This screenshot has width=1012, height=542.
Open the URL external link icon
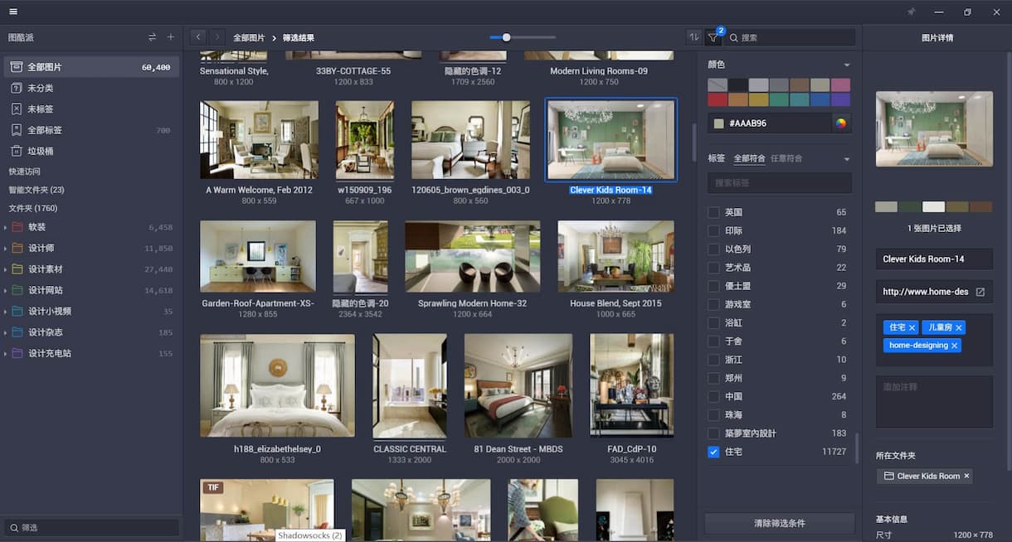980,292
